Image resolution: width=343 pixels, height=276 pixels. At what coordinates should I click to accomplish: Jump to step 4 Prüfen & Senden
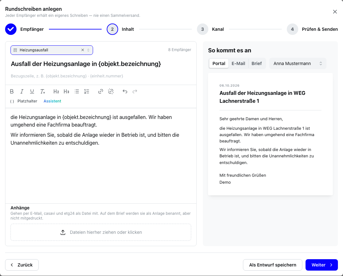292,29
